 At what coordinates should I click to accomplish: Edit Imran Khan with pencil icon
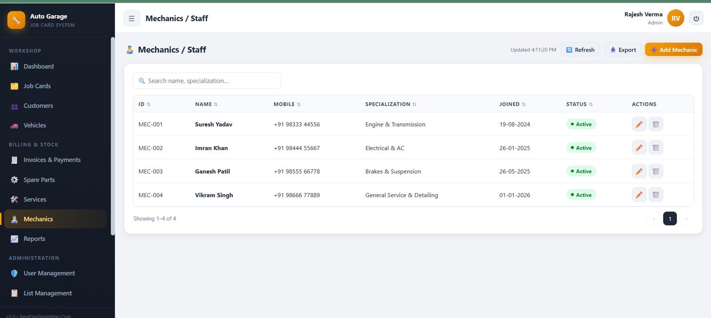pyautogui.click(x=639, y=147)
